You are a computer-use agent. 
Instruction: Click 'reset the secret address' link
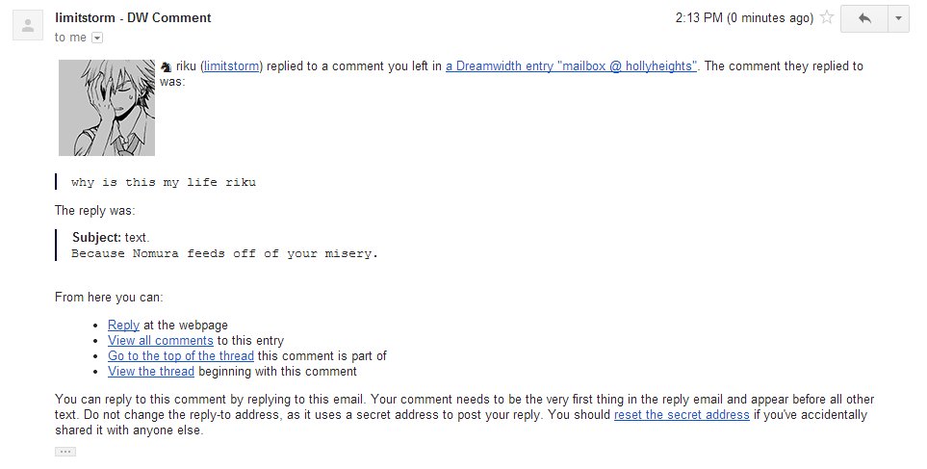coord(682,415)
